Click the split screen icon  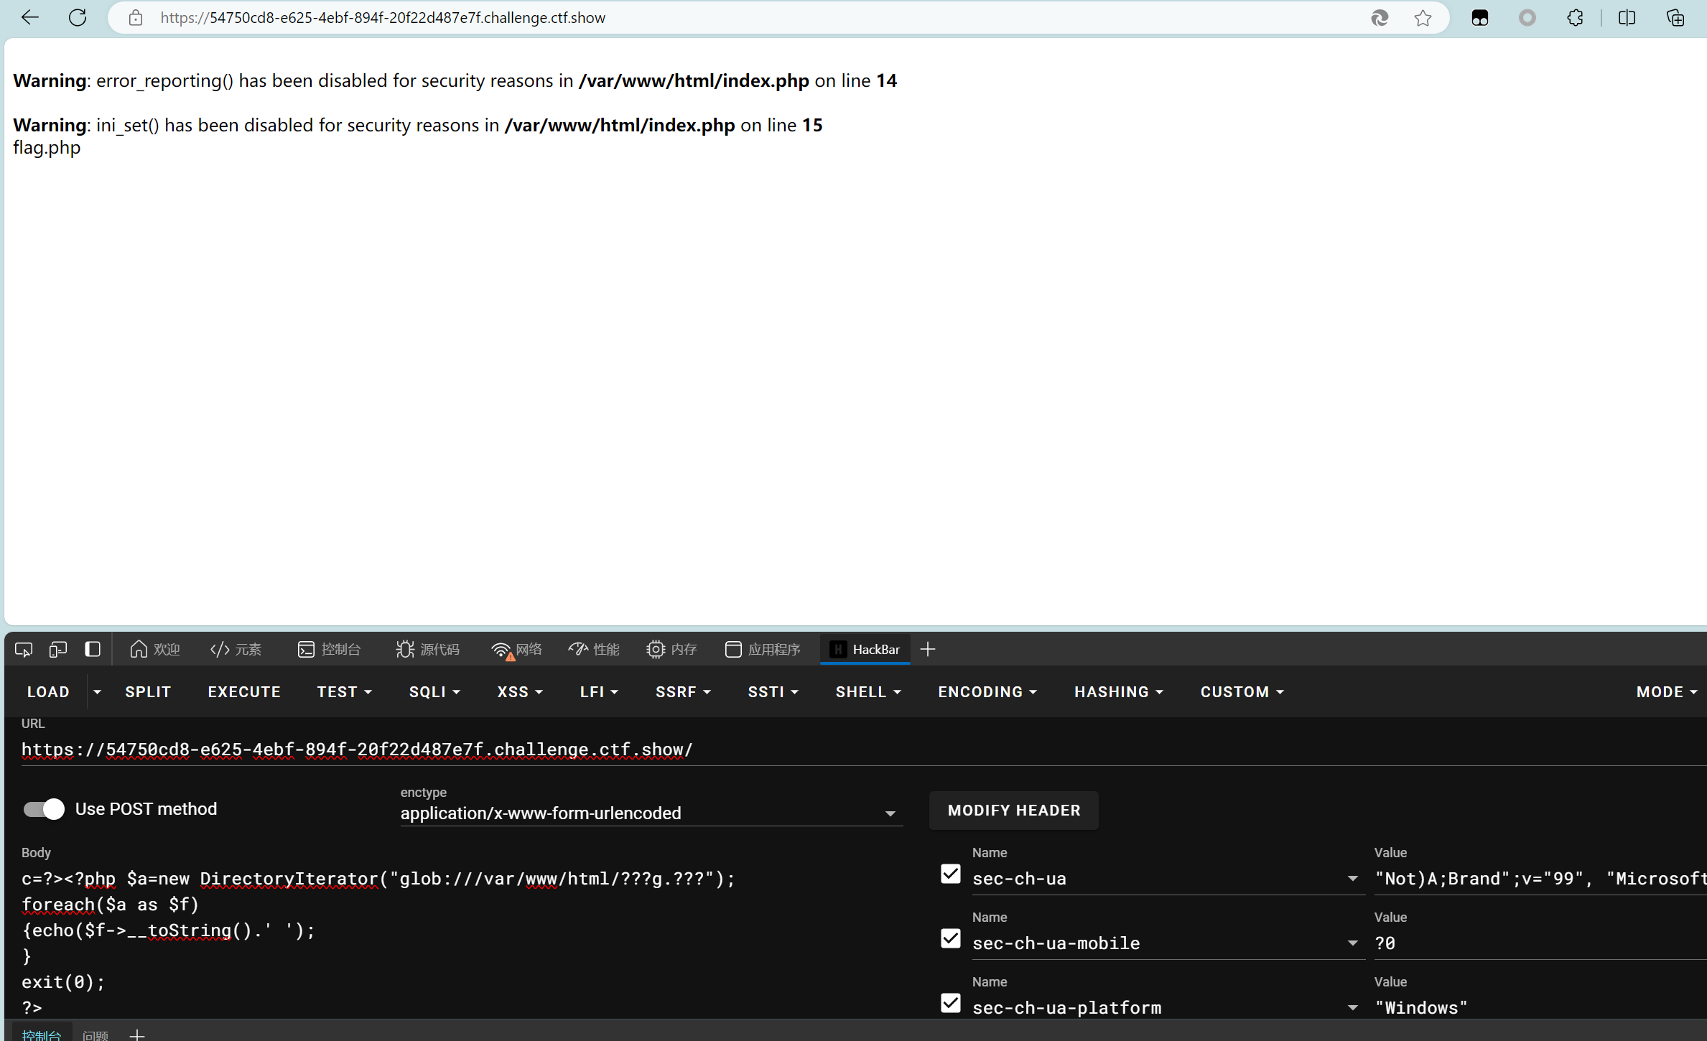[1627, 17]
